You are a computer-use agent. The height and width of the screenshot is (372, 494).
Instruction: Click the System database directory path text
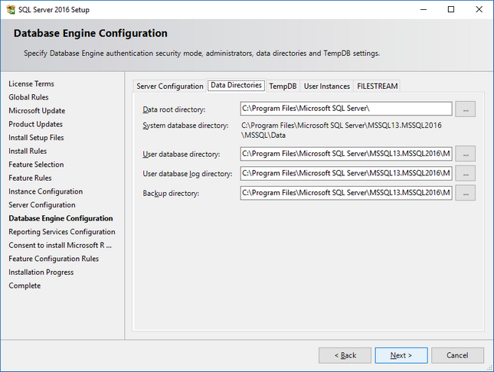click(342, 130)
